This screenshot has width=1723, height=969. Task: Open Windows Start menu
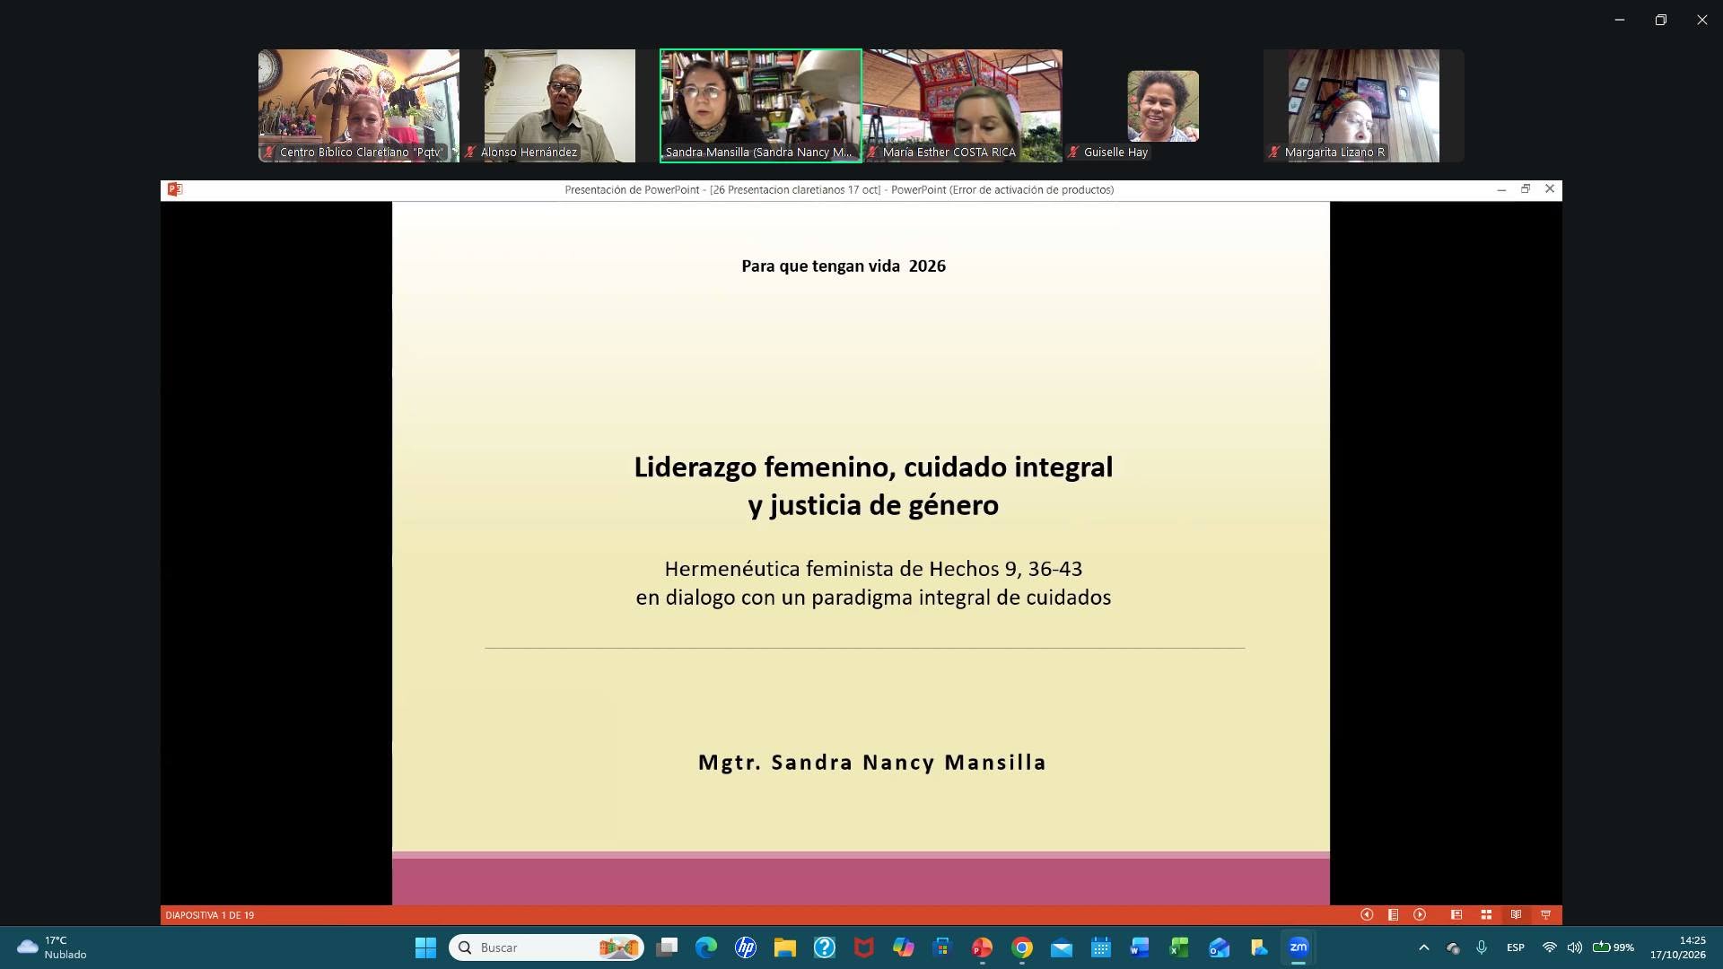[425, 947]
